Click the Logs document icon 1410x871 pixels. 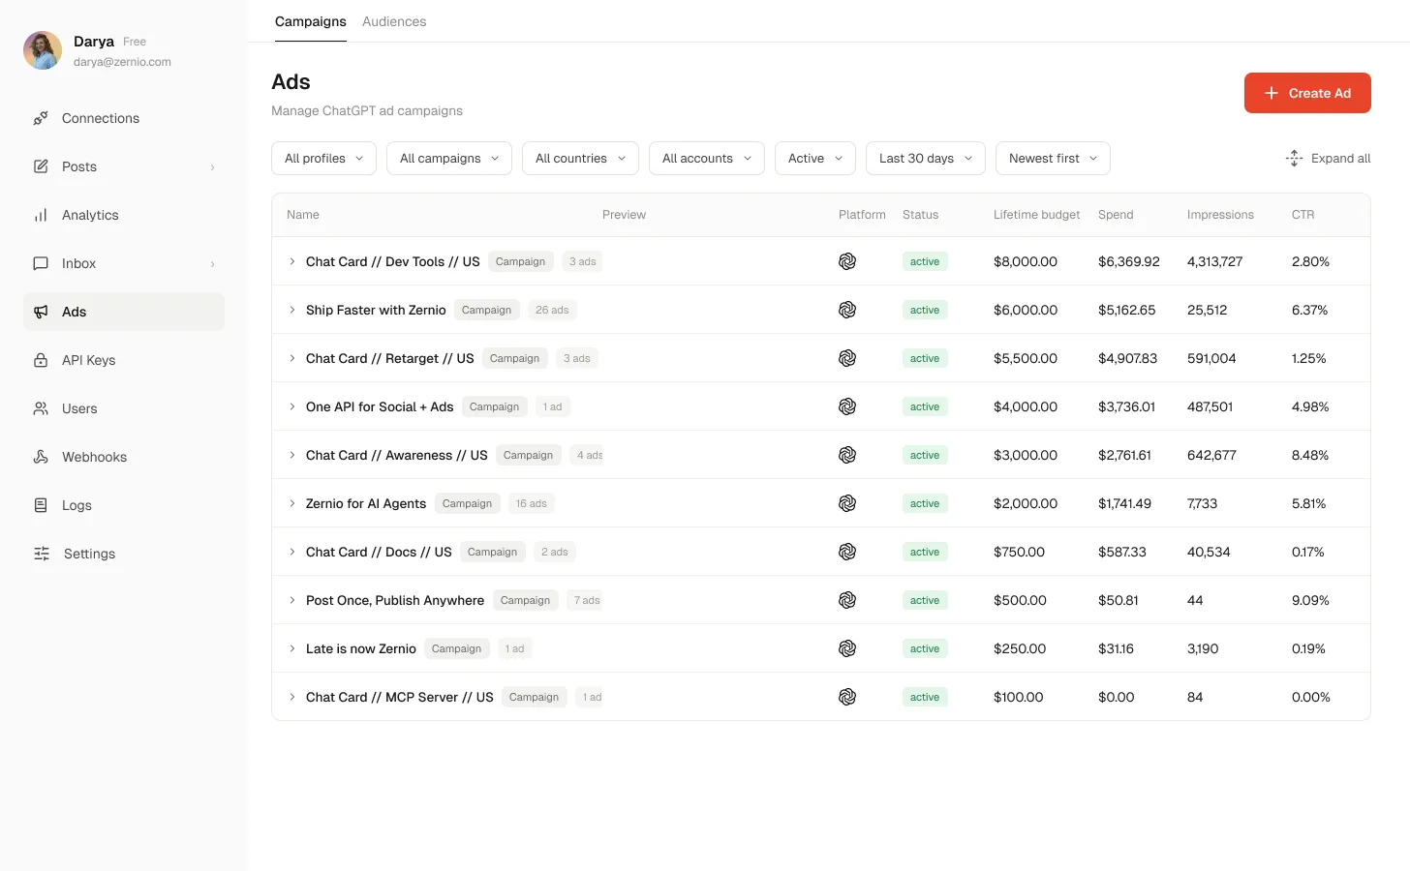coord(41,505)
